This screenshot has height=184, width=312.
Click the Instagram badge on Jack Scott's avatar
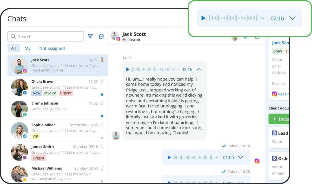pyautogui.click(x=25, y=70)
